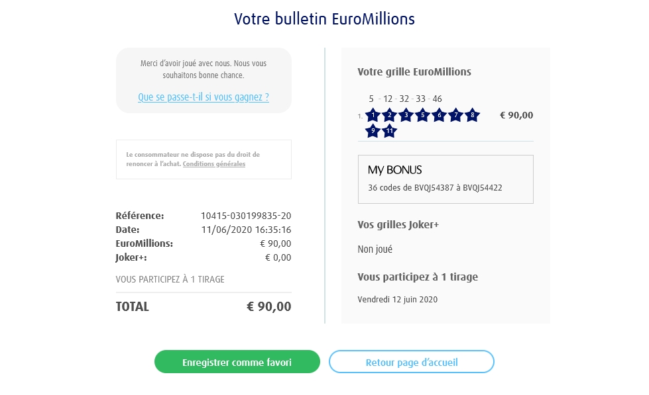Viewport: 649px width, 395px height.
Task: Click the MY BONUS logo
Action: tap(395, 170)
